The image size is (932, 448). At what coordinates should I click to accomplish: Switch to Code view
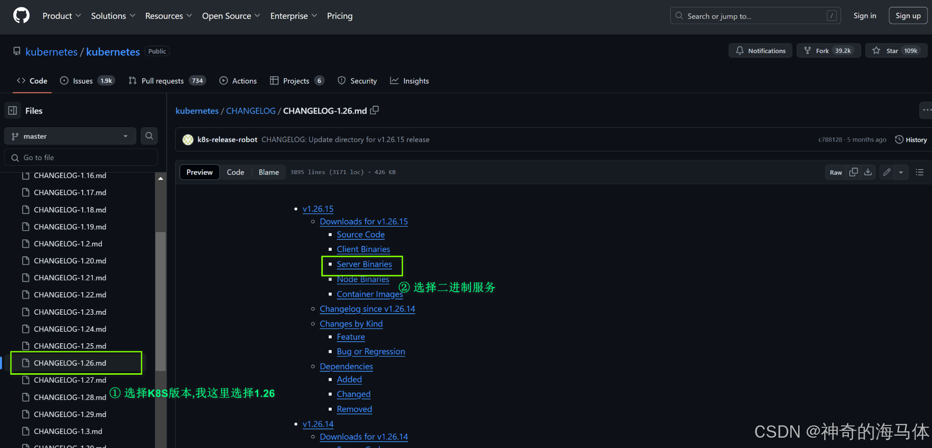tap(235, 172)
